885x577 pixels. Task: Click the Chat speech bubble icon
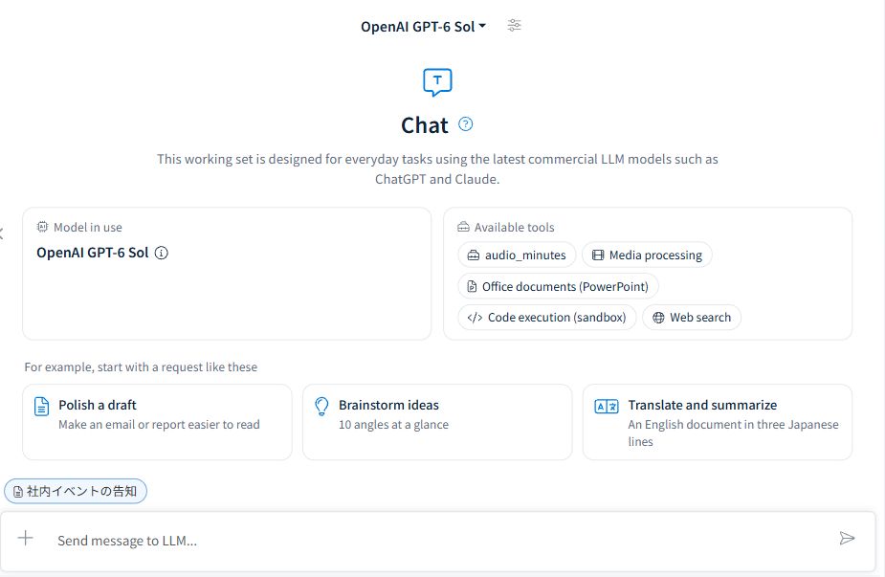pos(437,82)
